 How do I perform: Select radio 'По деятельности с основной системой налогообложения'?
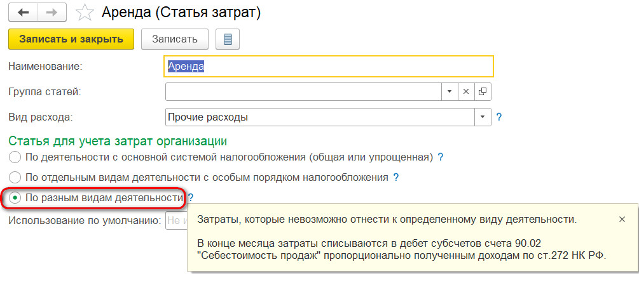coord(15,157)
